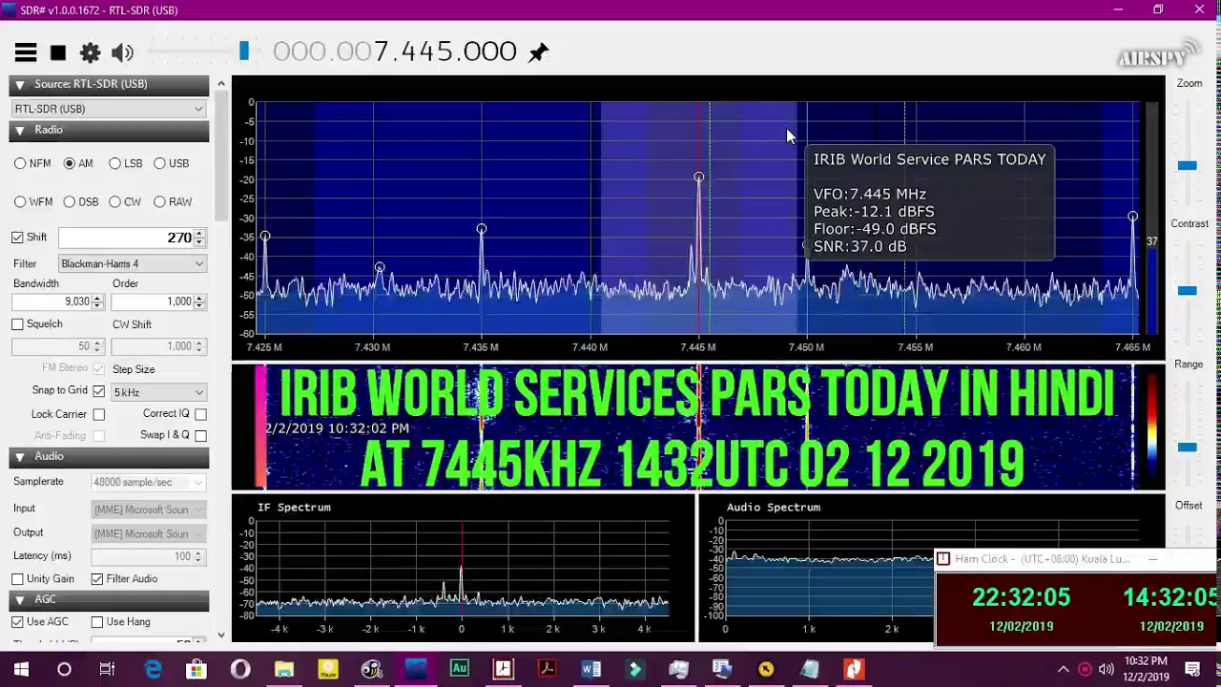Open the gear settings icon
Viewport: 1221px width, 687px height.
pos(90,52)
